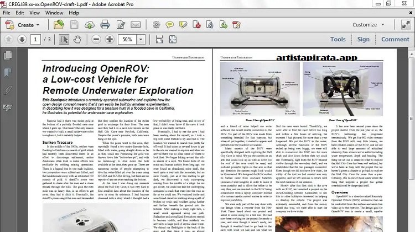Open the Comment pane
The height and width of the screenshot is (232, 415).
[x=395, y=39]
